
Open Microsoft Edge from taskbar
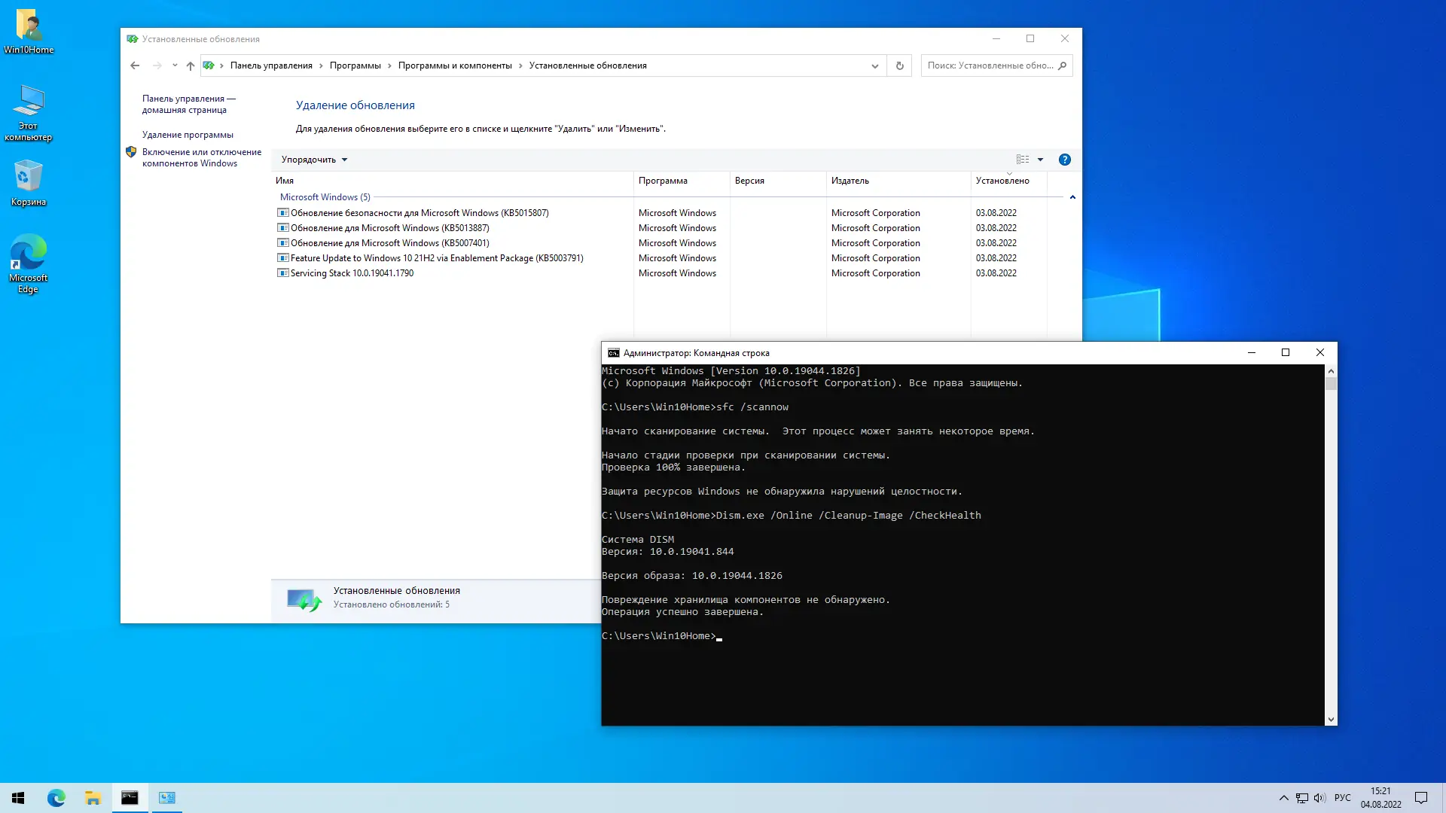56,798
